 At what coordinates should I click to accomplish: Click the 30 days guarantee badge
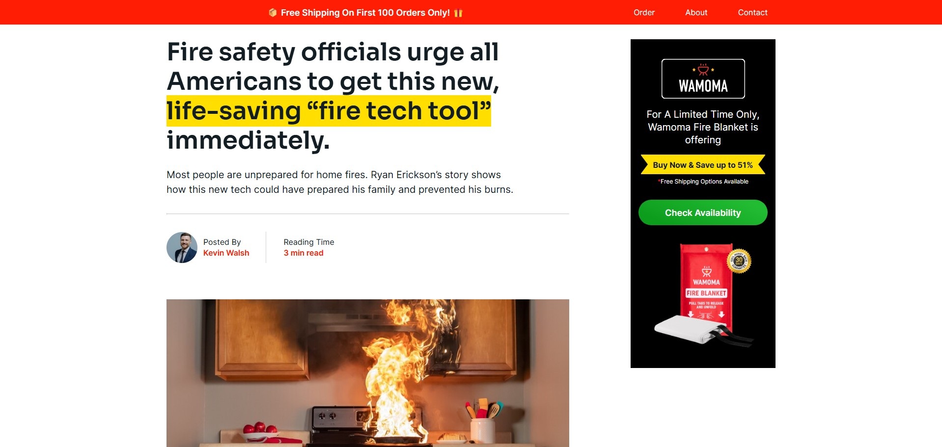[739, 261]
